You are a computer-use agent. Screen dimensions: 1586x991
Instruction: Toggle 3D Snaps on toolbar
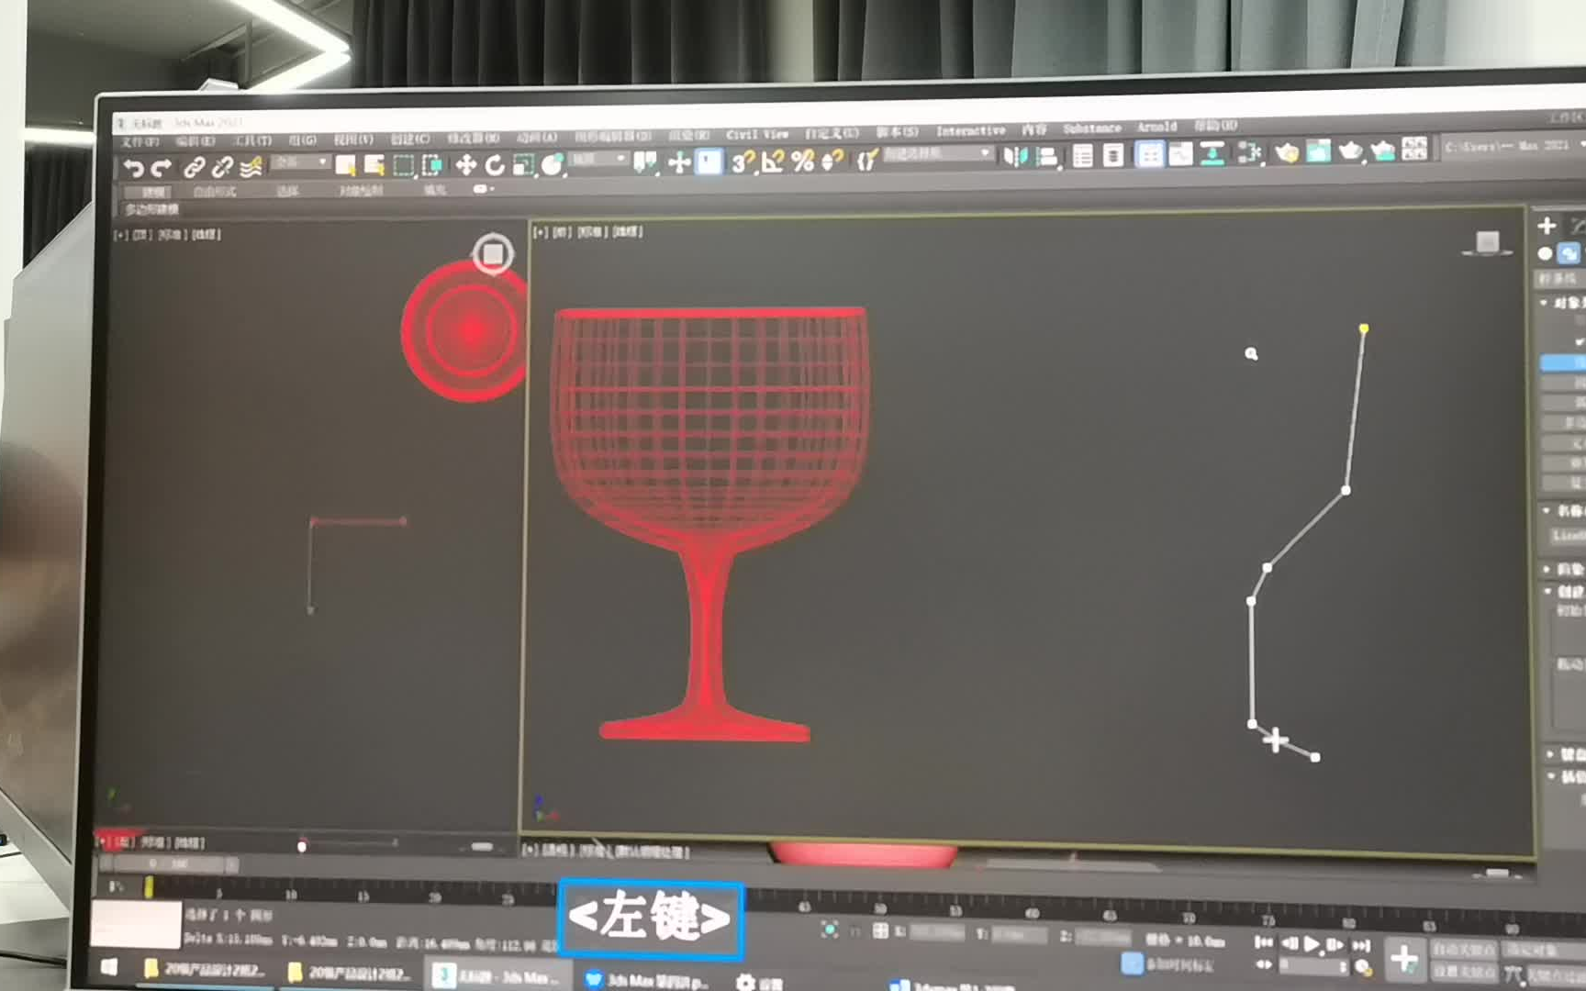pyautogui.click(x=742, y=161)
